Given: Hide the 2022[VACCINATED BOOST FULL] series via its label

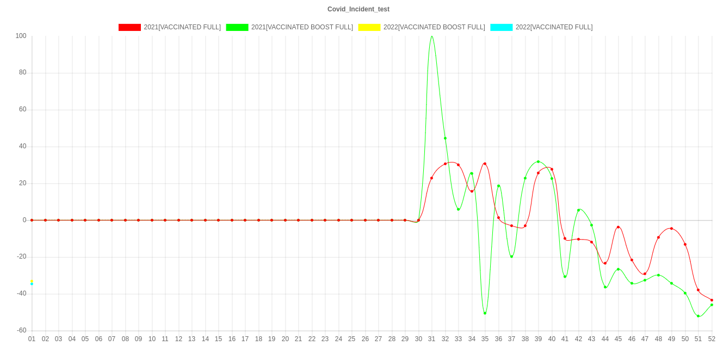Looking at the screenshot, I should click(434, 27).
